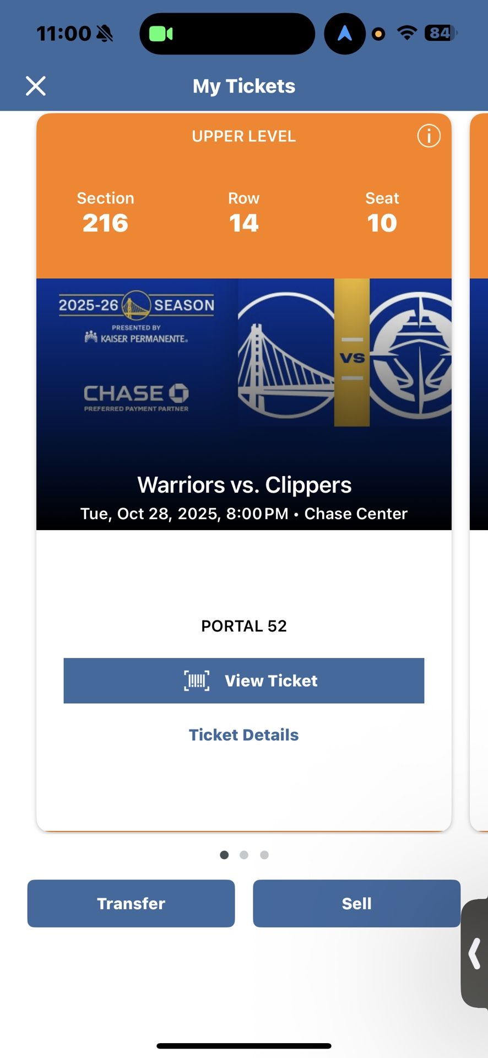Select the second ticket page dot
Viewport: 488px width, 1058px height.
pyautogui.click(x=244, y=855)
